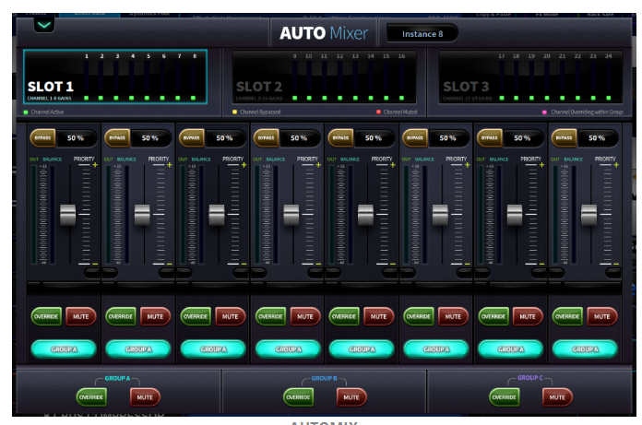Click the fifth channel's priority plus icon
Viewport: 642px width, 425px height.
tap(393, 165)
